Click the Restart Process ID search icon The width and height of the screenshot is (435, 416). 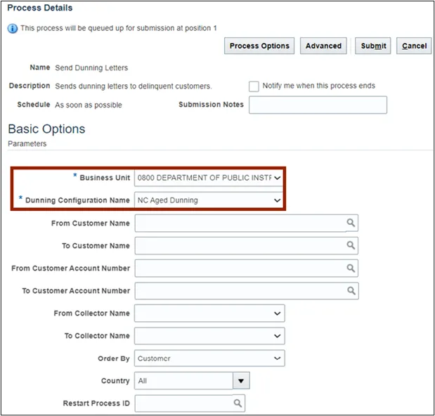[238, 403]
